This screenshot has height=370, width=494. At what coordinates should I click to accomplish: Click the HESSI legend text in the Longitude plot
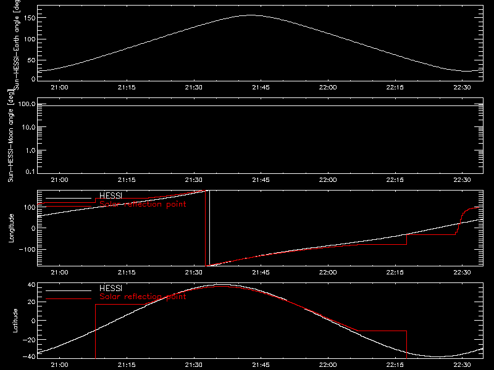point(111,195)
